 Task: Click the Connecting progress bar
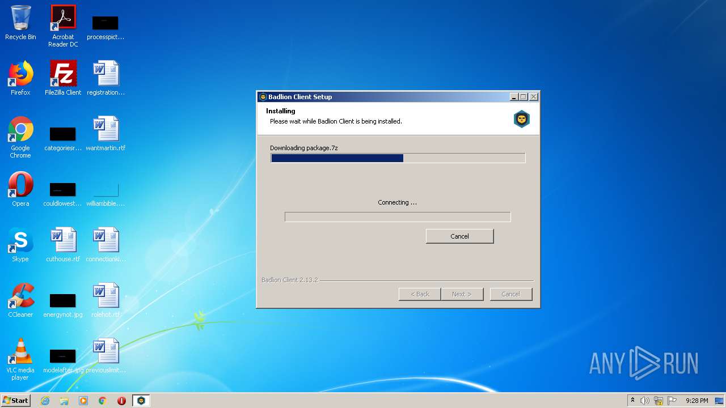[x=398, y=217]
